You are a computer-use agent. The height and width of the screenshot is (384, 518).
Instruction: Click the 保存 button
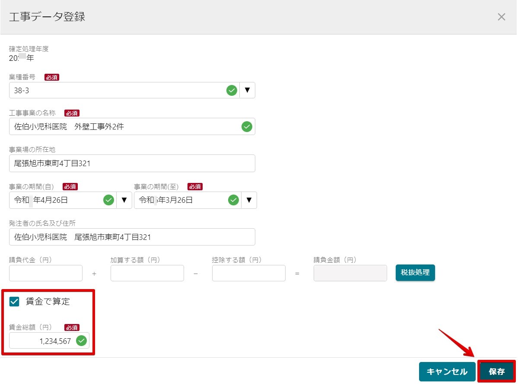click(496, 372)
